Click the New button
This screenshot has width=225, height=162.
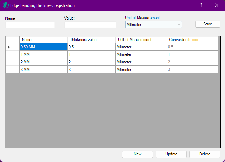pos(138,154)
